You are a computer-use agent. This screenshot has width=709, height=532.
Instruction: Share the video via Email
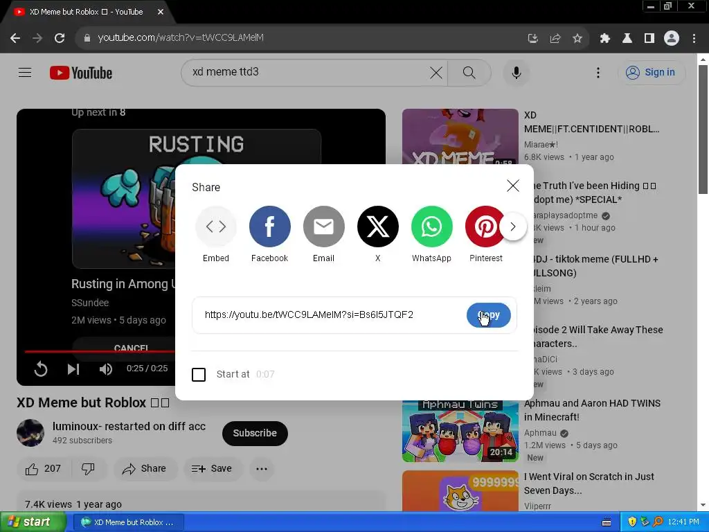coord(324,227)
